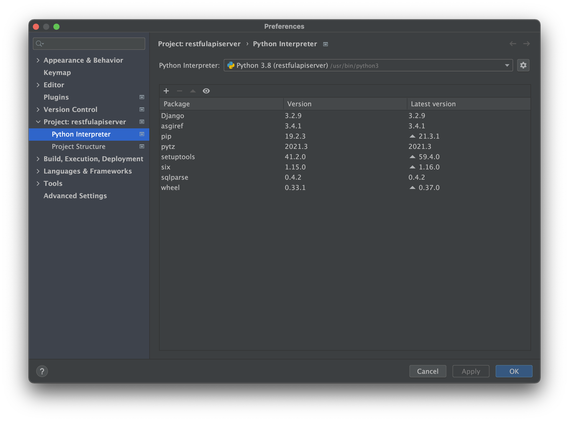Click the back navigation arrow
This screenshot has height=421, width=569.
(x=513, y=44)
